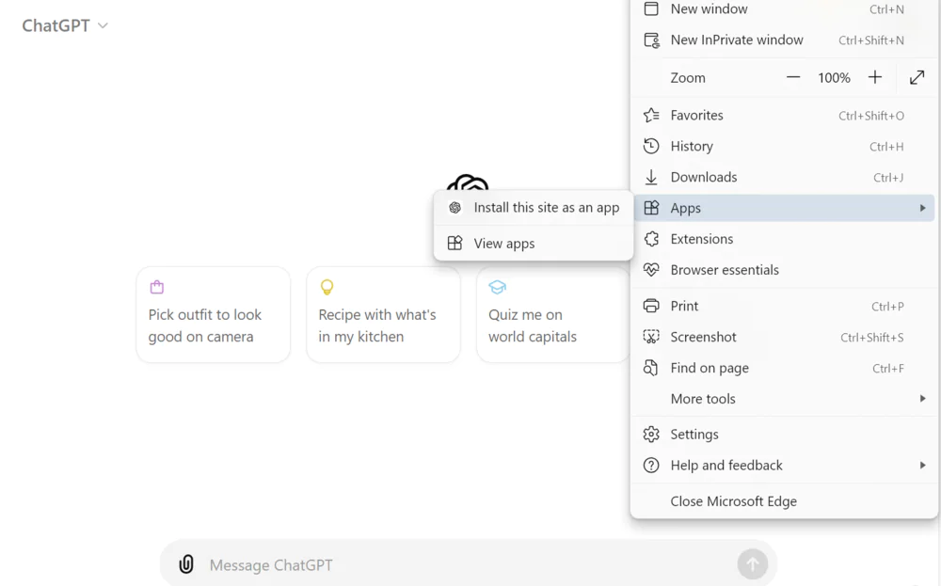Viewport: 941px width, 586px height.
Task: Click the Favorites star icon
Action: [x=651, y=115]
